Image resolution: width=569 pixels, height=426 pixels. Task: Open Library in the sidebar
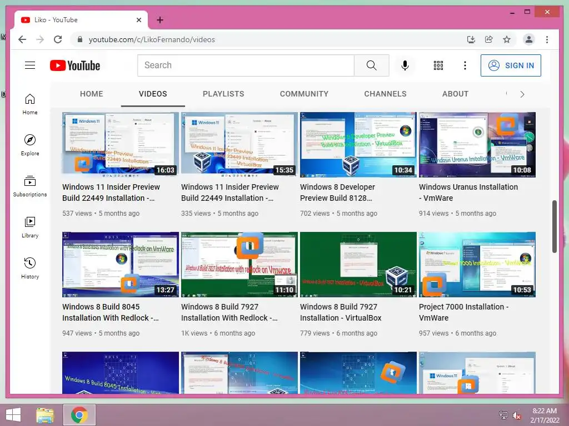tap(30, 227)
